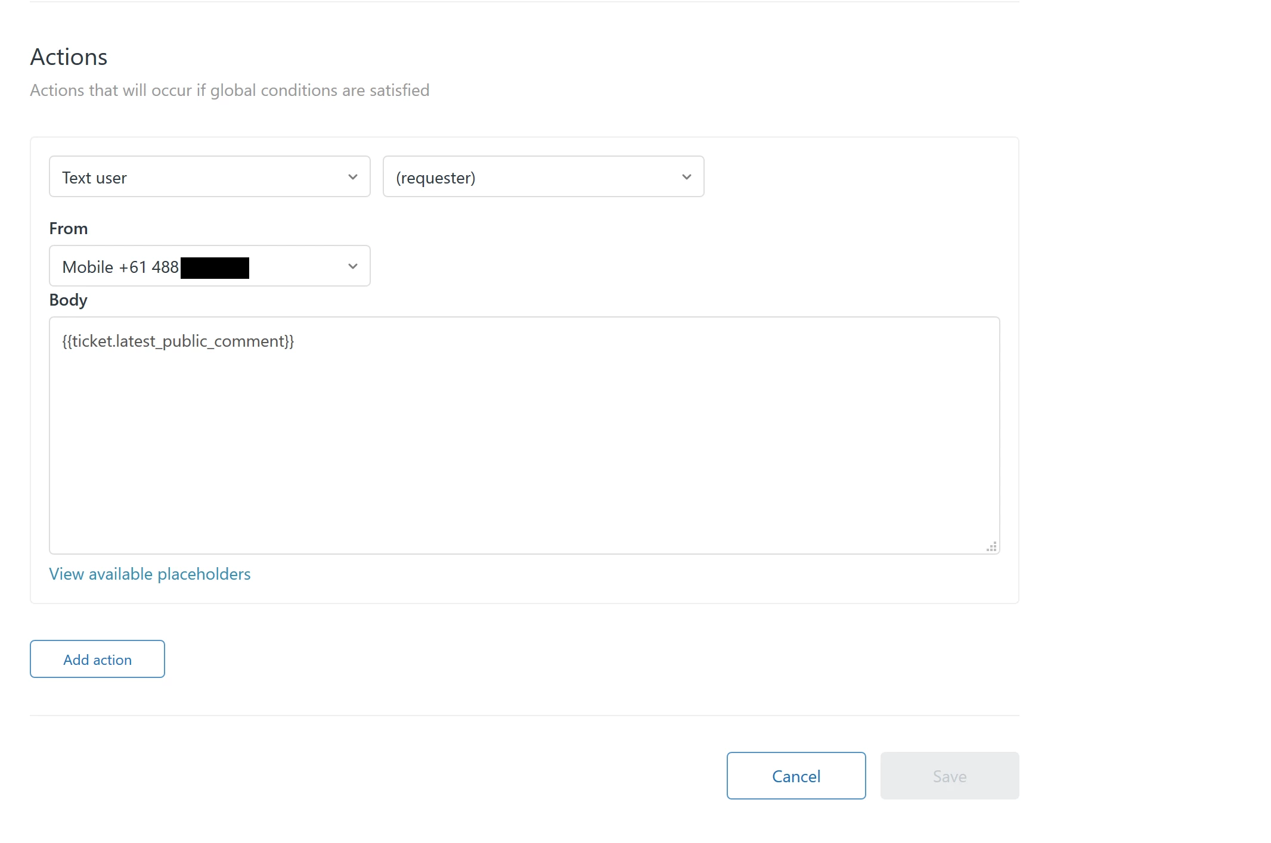Click the From field label
Screen dimensions: 1271x843
(x=69, y=229)
